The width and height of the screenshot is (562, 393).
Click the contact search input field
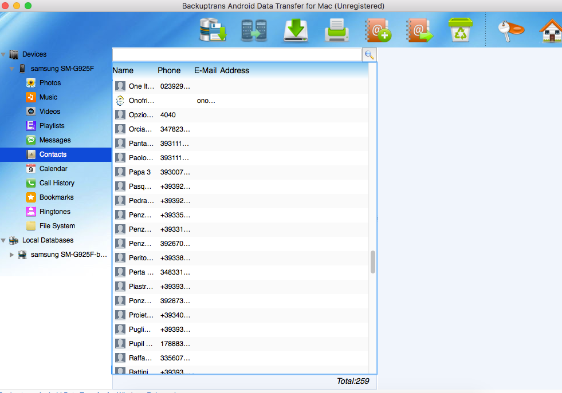coord(237,55)
